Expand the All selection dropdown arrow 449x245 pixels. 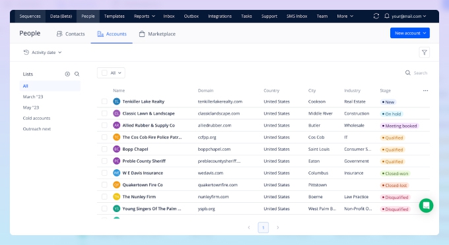(120, 73)
